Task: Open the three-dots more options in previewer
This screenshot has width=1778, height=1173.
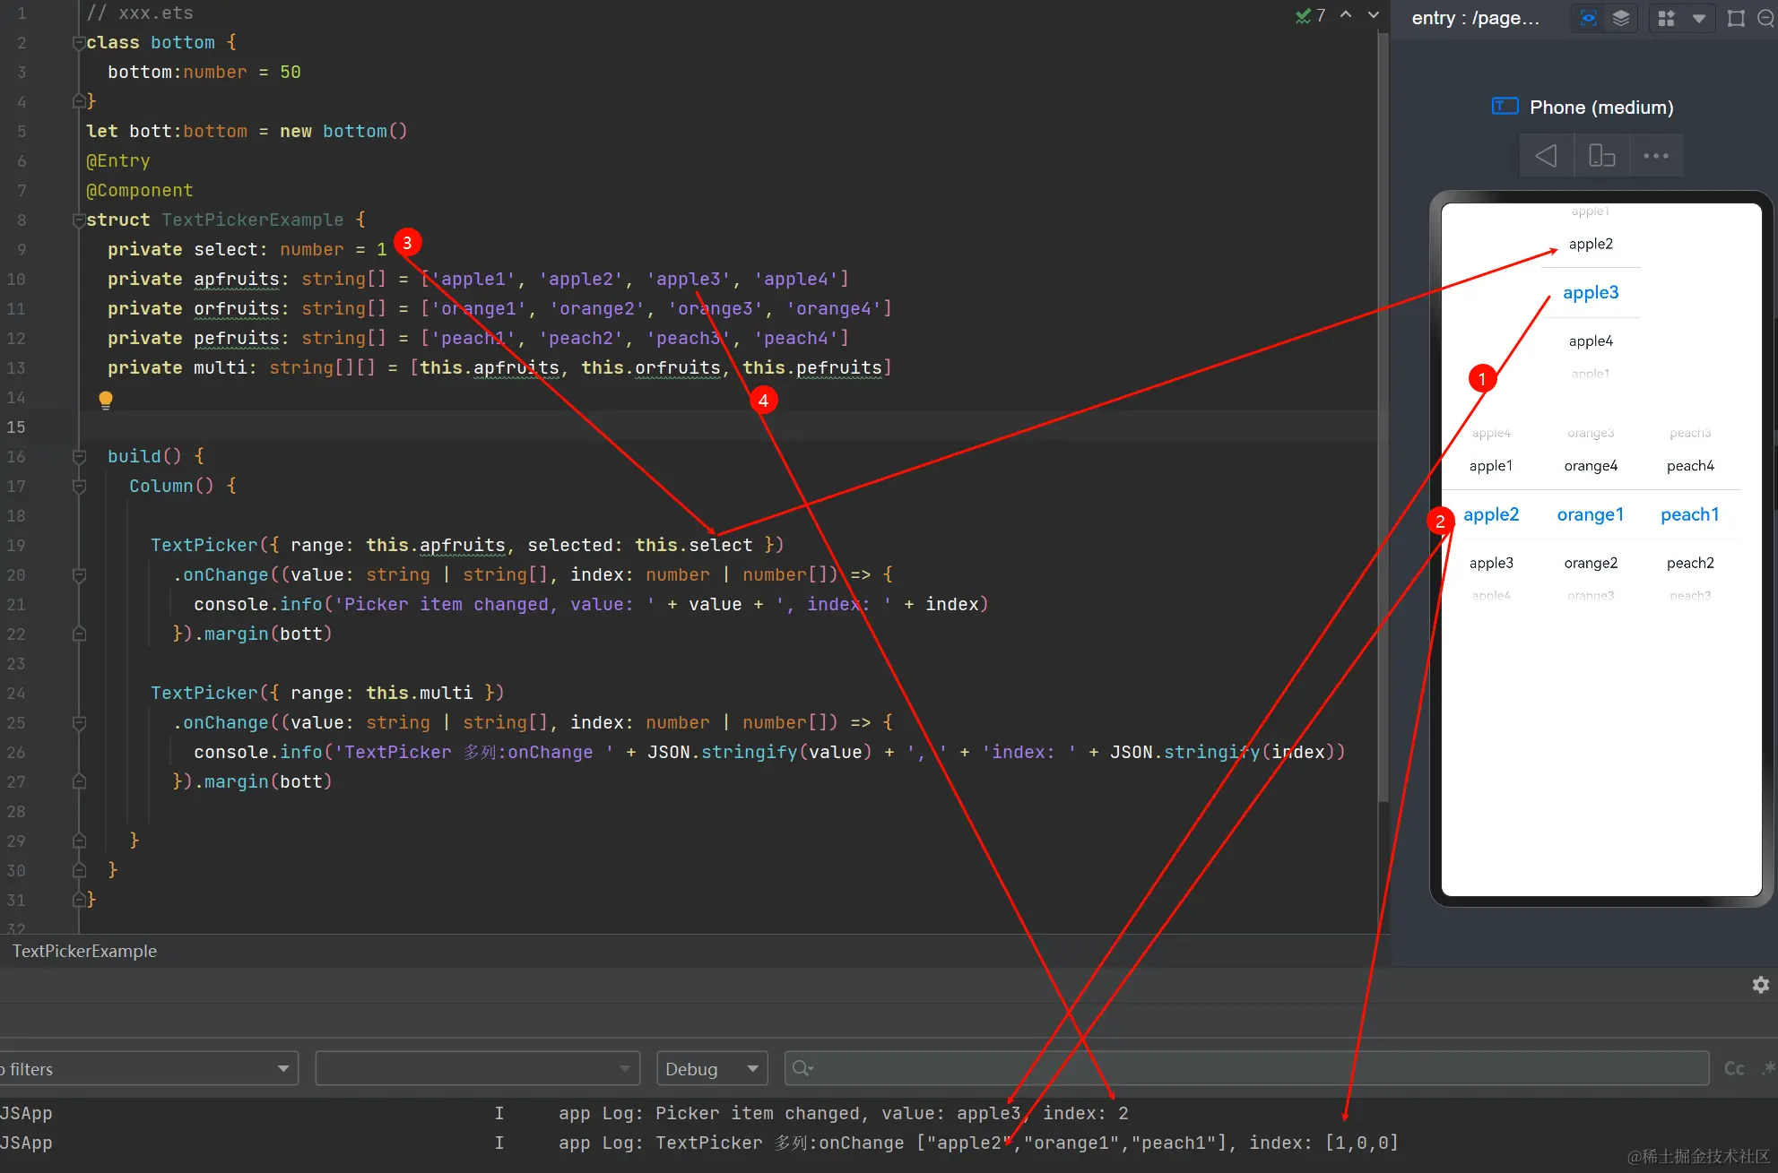Action: pyautogui.click(x=1655, y=156)
